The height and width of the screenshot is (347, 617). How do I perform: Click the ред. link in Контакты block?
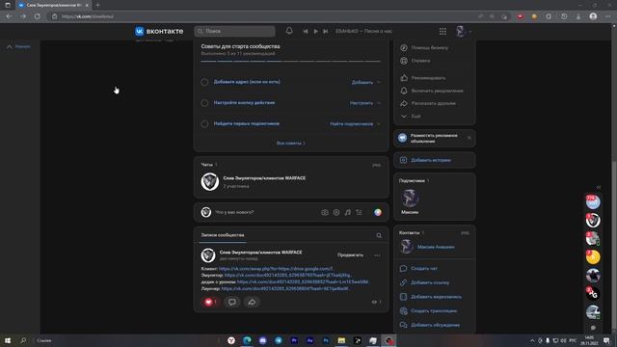pyautogui.click(x=465, y=233)
